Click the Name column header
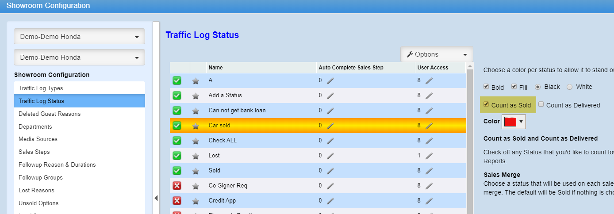The height and width of the screenshot is (214, 614). [216, 68]
